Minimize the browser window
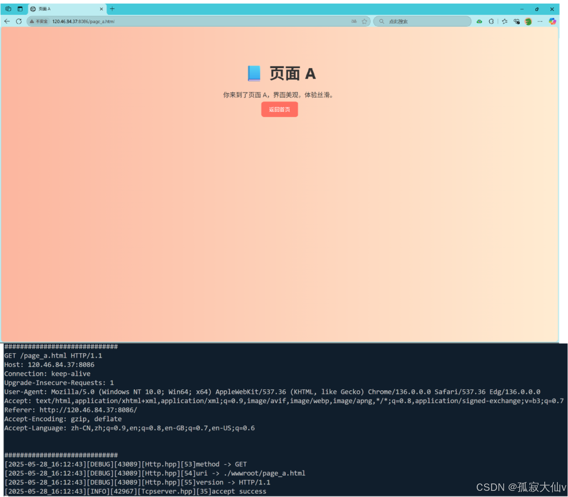Image resolution: width=568 pixels, height=497 pixels. coord(522,9)
